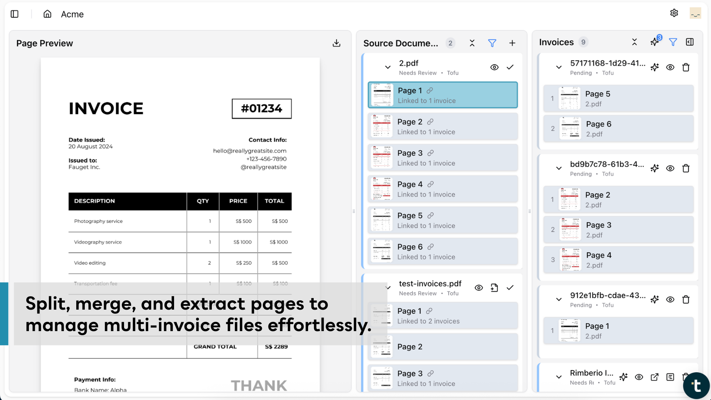
Task: Run AI extraction with badge 3
Action: pyautogui.click(x=655, y=41)
